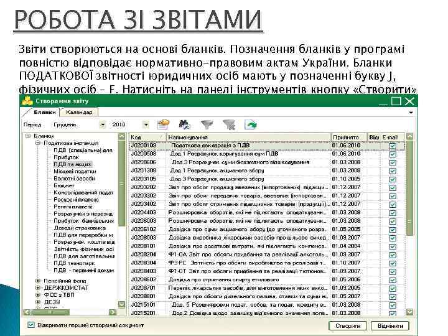Select the 'ПДВ та акциз' tree item
Screen dimensions: 448x336
(x=73, y=164)
